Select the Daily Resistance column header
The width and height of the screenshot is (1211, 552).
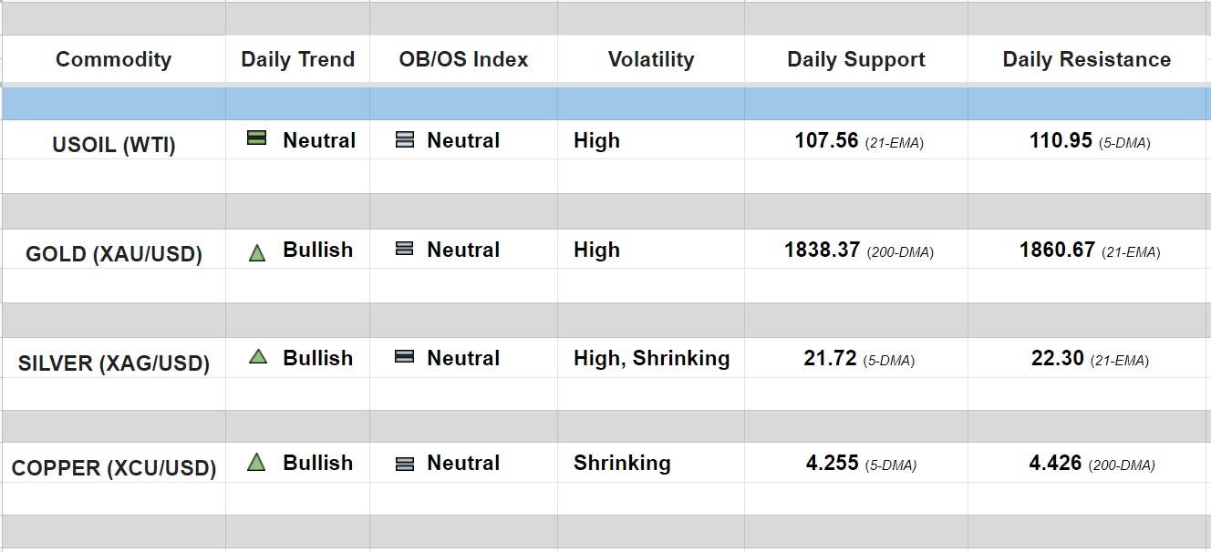coord(1087,60)
